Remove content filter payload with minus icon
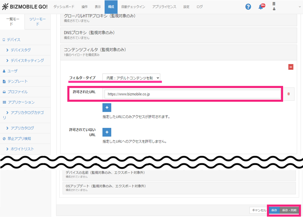The width and height of the screenshot is (303, 217). tap(291, 67)
